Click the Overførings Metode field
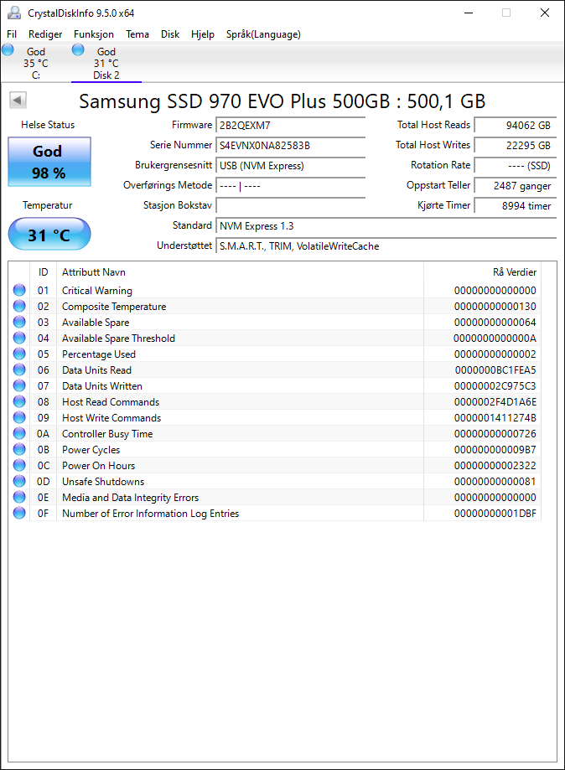This screenshot has width=565, height=770. pyautogui.click(x=290, y=186)
